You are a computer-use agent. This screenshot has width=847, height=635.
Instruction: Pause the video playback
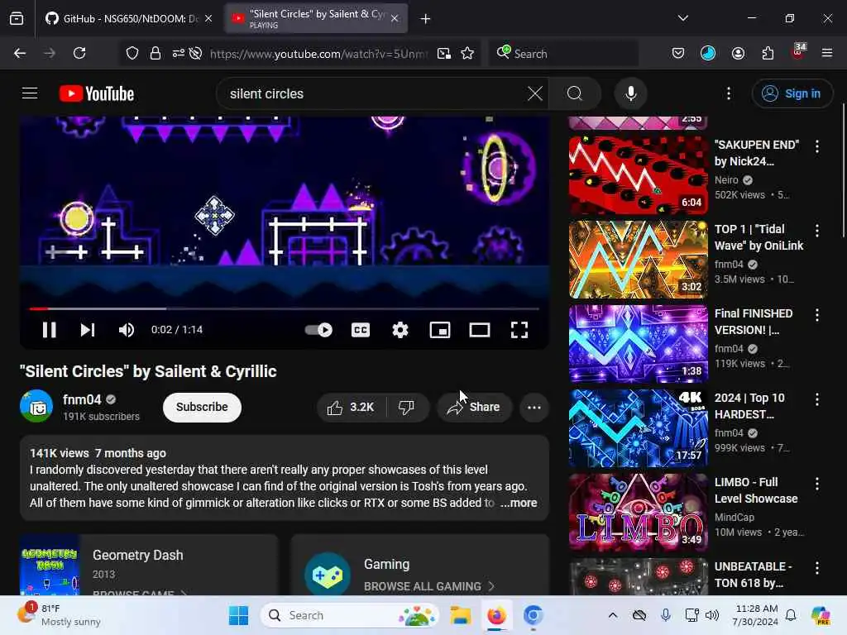tap(49, 329)
